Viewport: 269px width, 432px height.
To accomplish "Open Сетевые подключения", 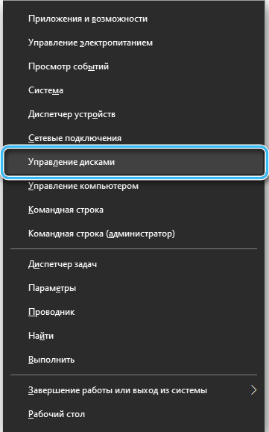I will [134, 138].
